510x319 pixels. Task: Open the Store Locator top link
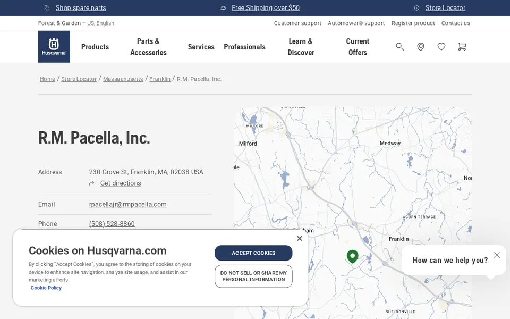445,8
